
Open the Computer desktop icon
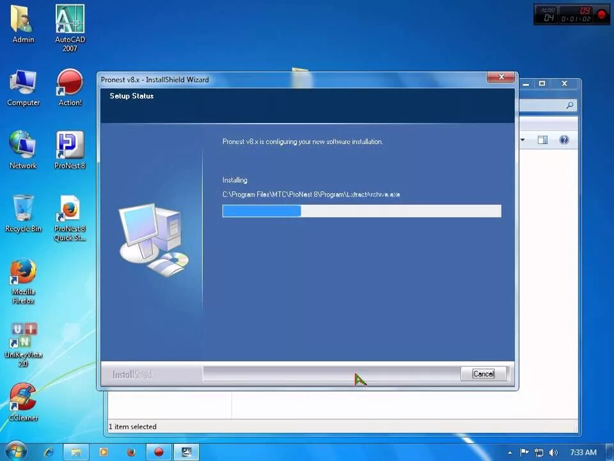[23, 88]
